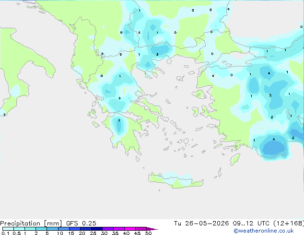Click the 'Precipitation [mm]' legend title
The image size is (304, 235).
31,223
